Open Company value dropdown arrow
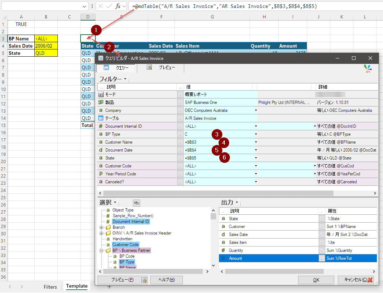 [256, 110]
